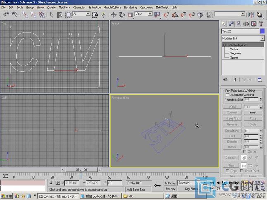Select Spline sub-object level
Image resolution: width=267 pixels, height=200 pixels.
[234, 58]
